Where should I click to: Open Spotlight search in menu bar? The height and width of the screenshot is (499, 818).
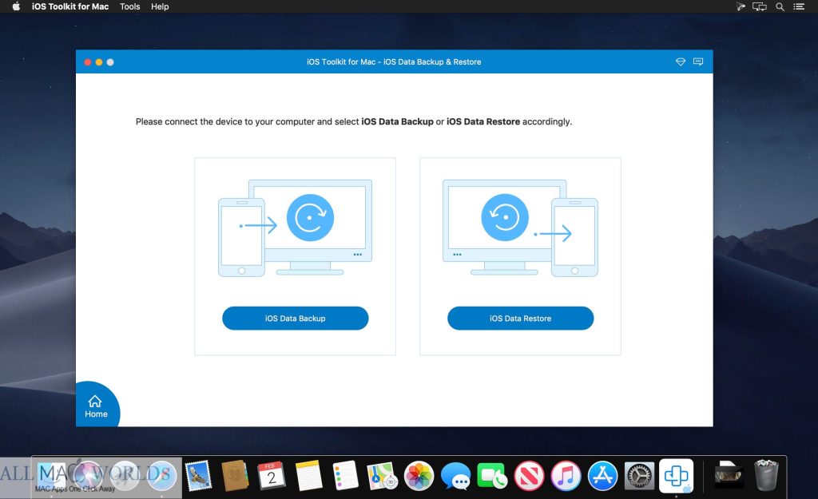coord(780,6)
